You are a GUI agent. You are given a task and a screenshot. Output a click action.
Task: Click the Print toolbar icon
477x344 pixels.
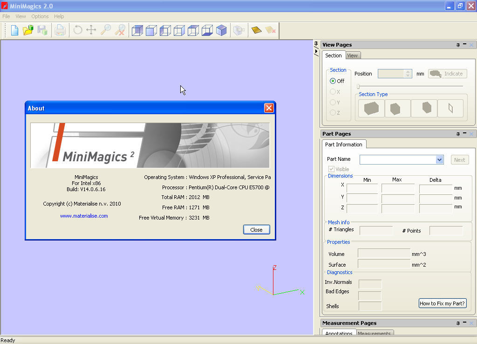pyautogui.click(x=60, y=30)
